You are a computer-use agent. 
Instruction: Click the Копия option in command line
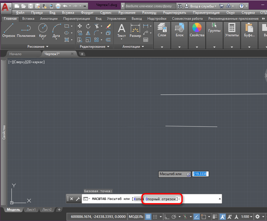[x=139, y=199]
